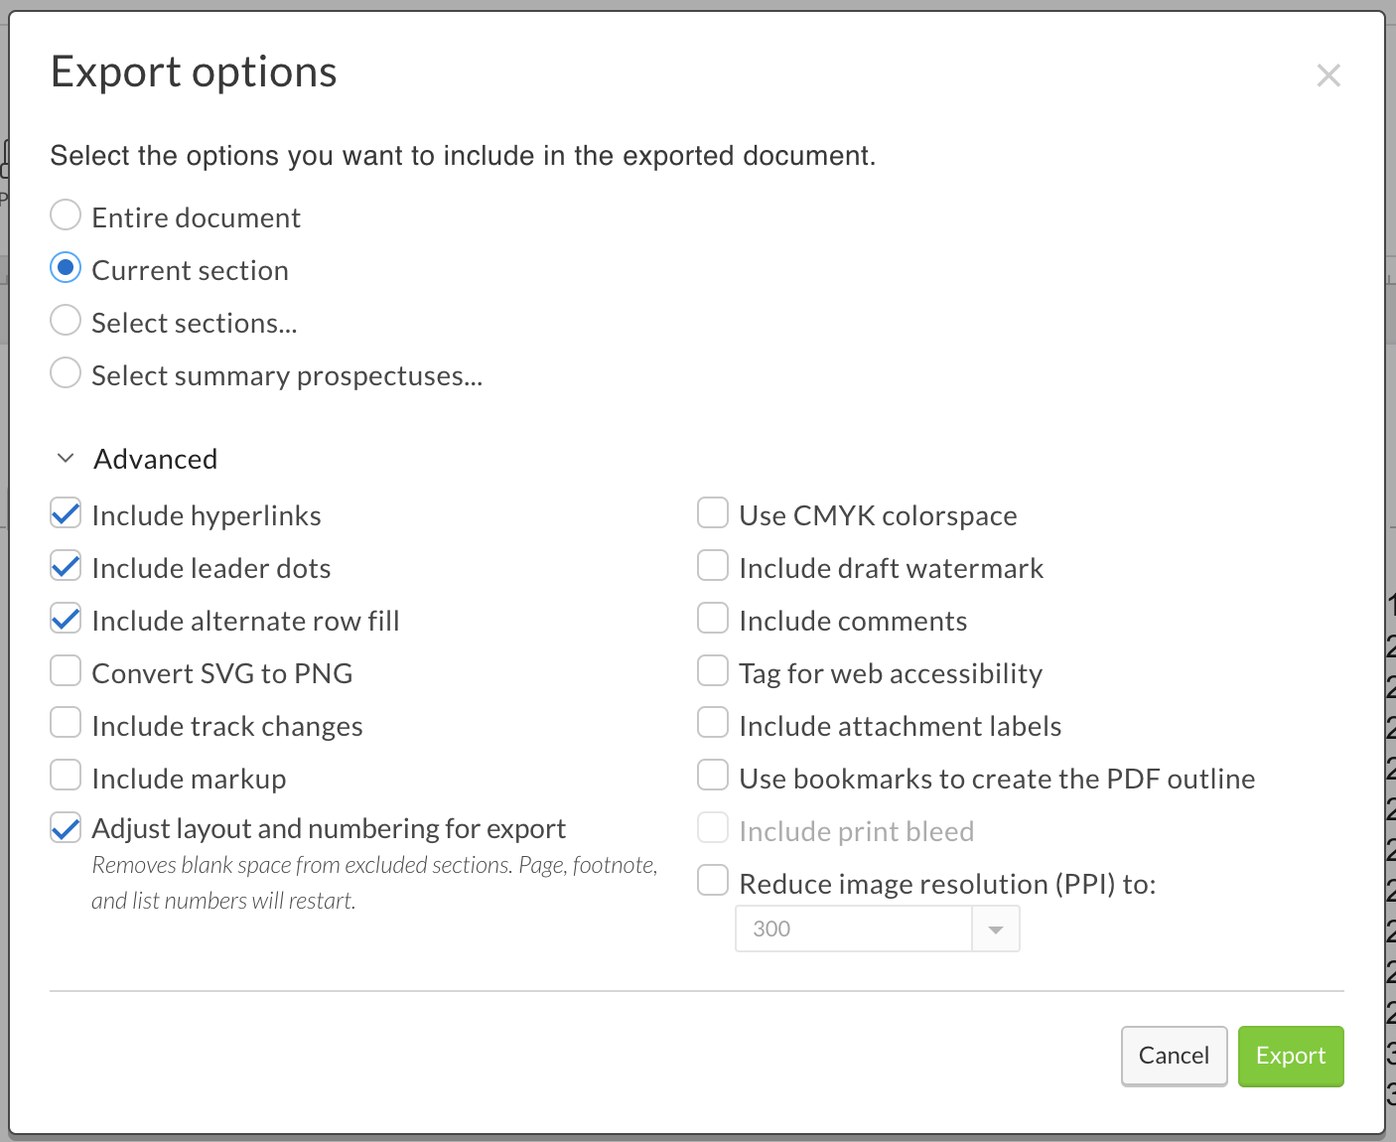Enable Use bookmarks to create PDF outline

click(x=713, y=777)
